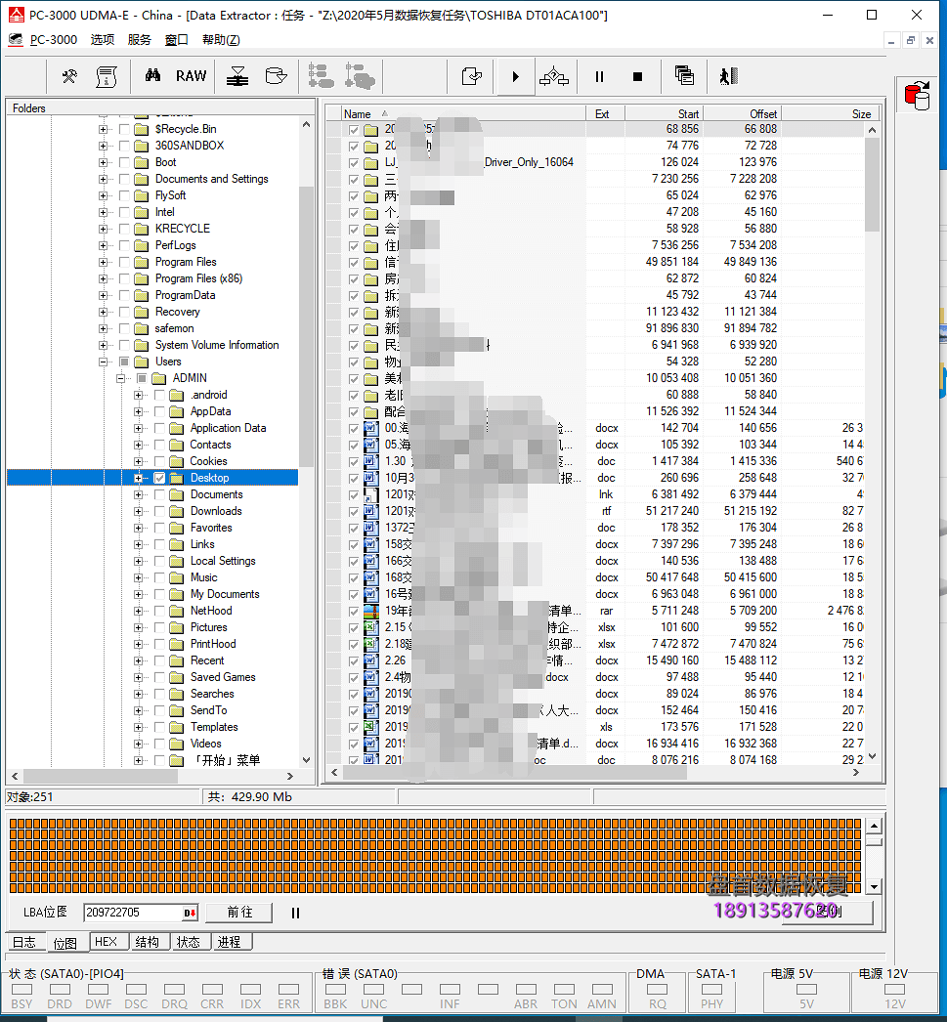Click the decision flowchart toolbar icon

point(554,77)
